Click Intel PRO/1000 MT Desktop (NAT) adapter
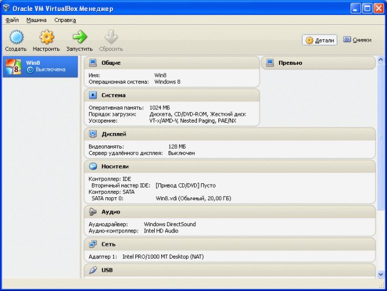 (x=163, y=257)
